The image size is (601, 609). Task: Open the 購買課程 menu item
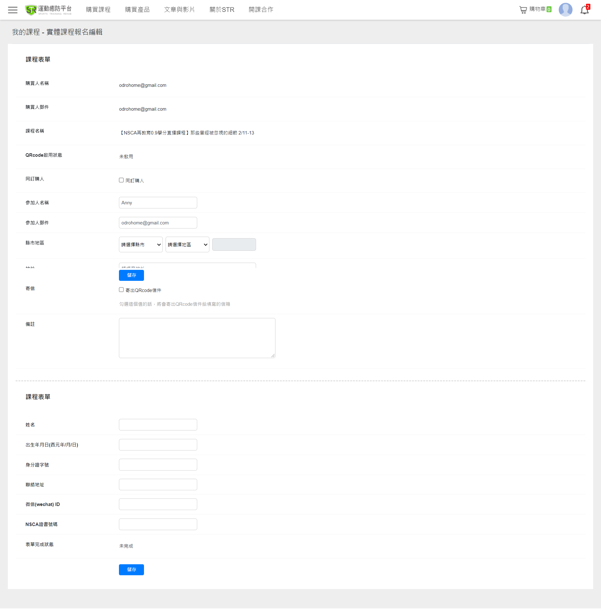click(98, 10)
